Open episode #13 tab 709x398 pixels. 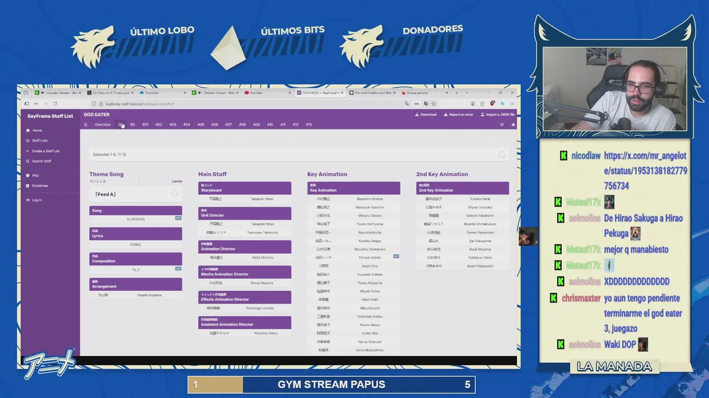[x=309, y=124]
